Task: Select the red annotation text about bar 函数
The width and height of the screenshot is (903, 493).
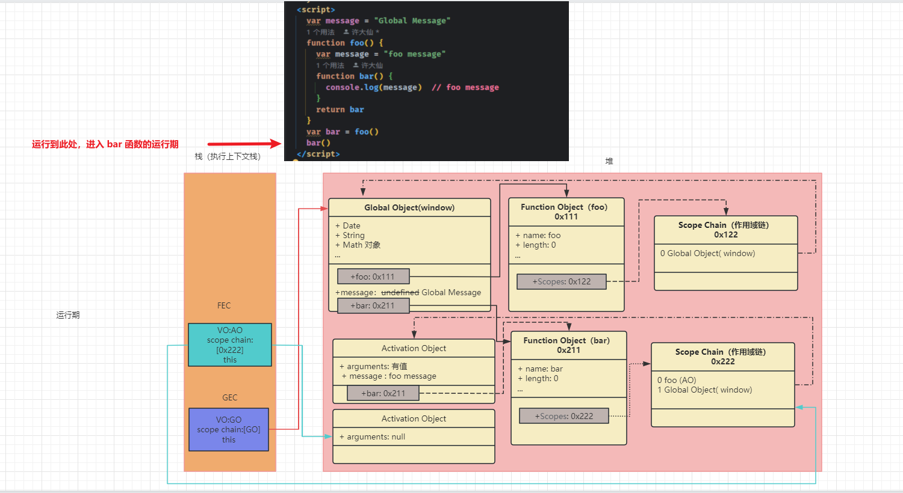Action: 105,144
